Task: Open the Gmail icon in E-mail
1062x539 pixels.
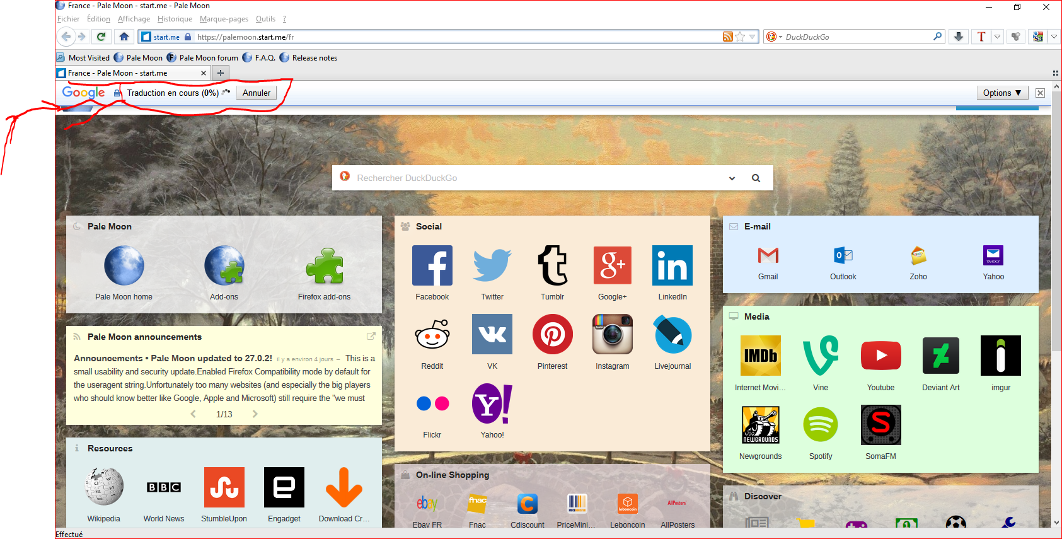Action: click(768, 255)
